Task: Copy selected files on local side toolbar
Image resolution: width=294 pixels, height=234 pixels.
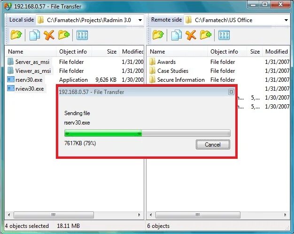Action: point(35,35)
